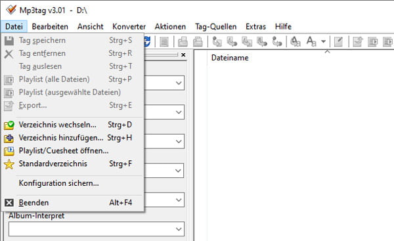Click the select-all-files list icon in toolbar
394x241 pixels.
click(164, 42)
